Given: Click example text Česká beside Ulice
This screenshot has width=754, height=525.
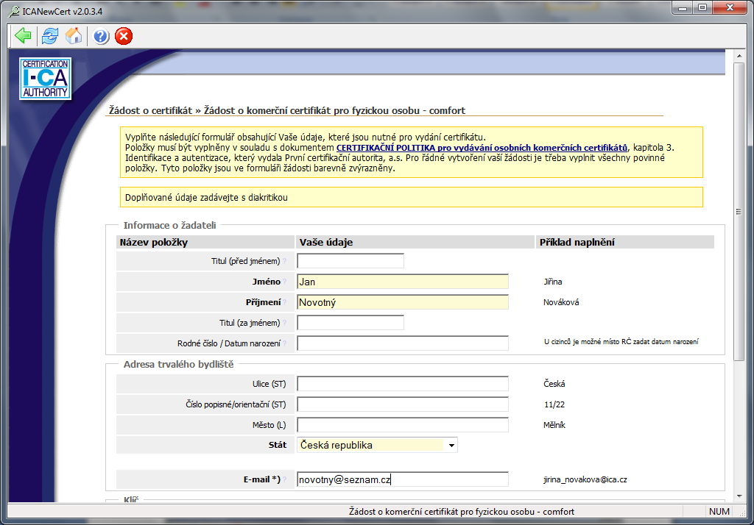Looking at the screenshot, I should coord(554,384).
